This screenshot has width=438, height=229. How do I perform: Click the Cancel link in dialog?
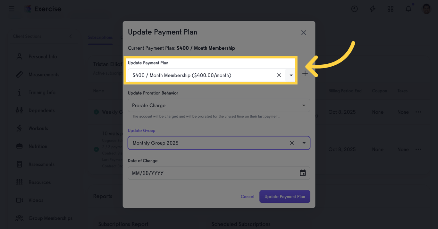click(247, 196)
